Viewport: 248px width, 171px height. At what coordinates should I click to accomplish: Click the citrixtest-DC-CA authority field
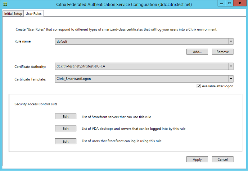tap(140, 66)
